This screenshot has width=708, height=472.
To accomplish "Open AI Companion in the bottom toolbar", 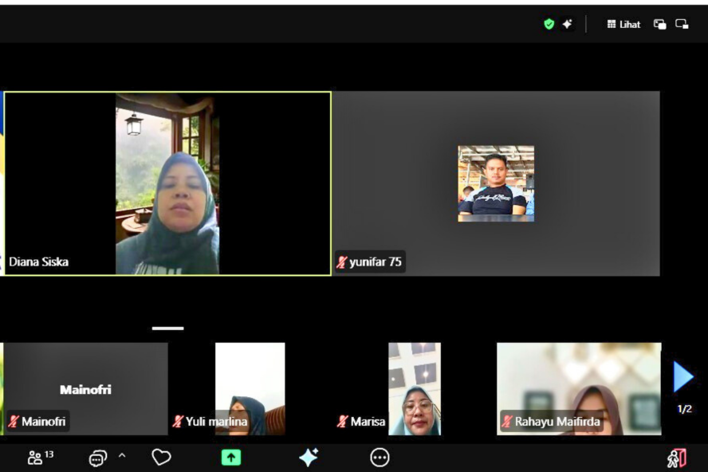I will 309,457.
